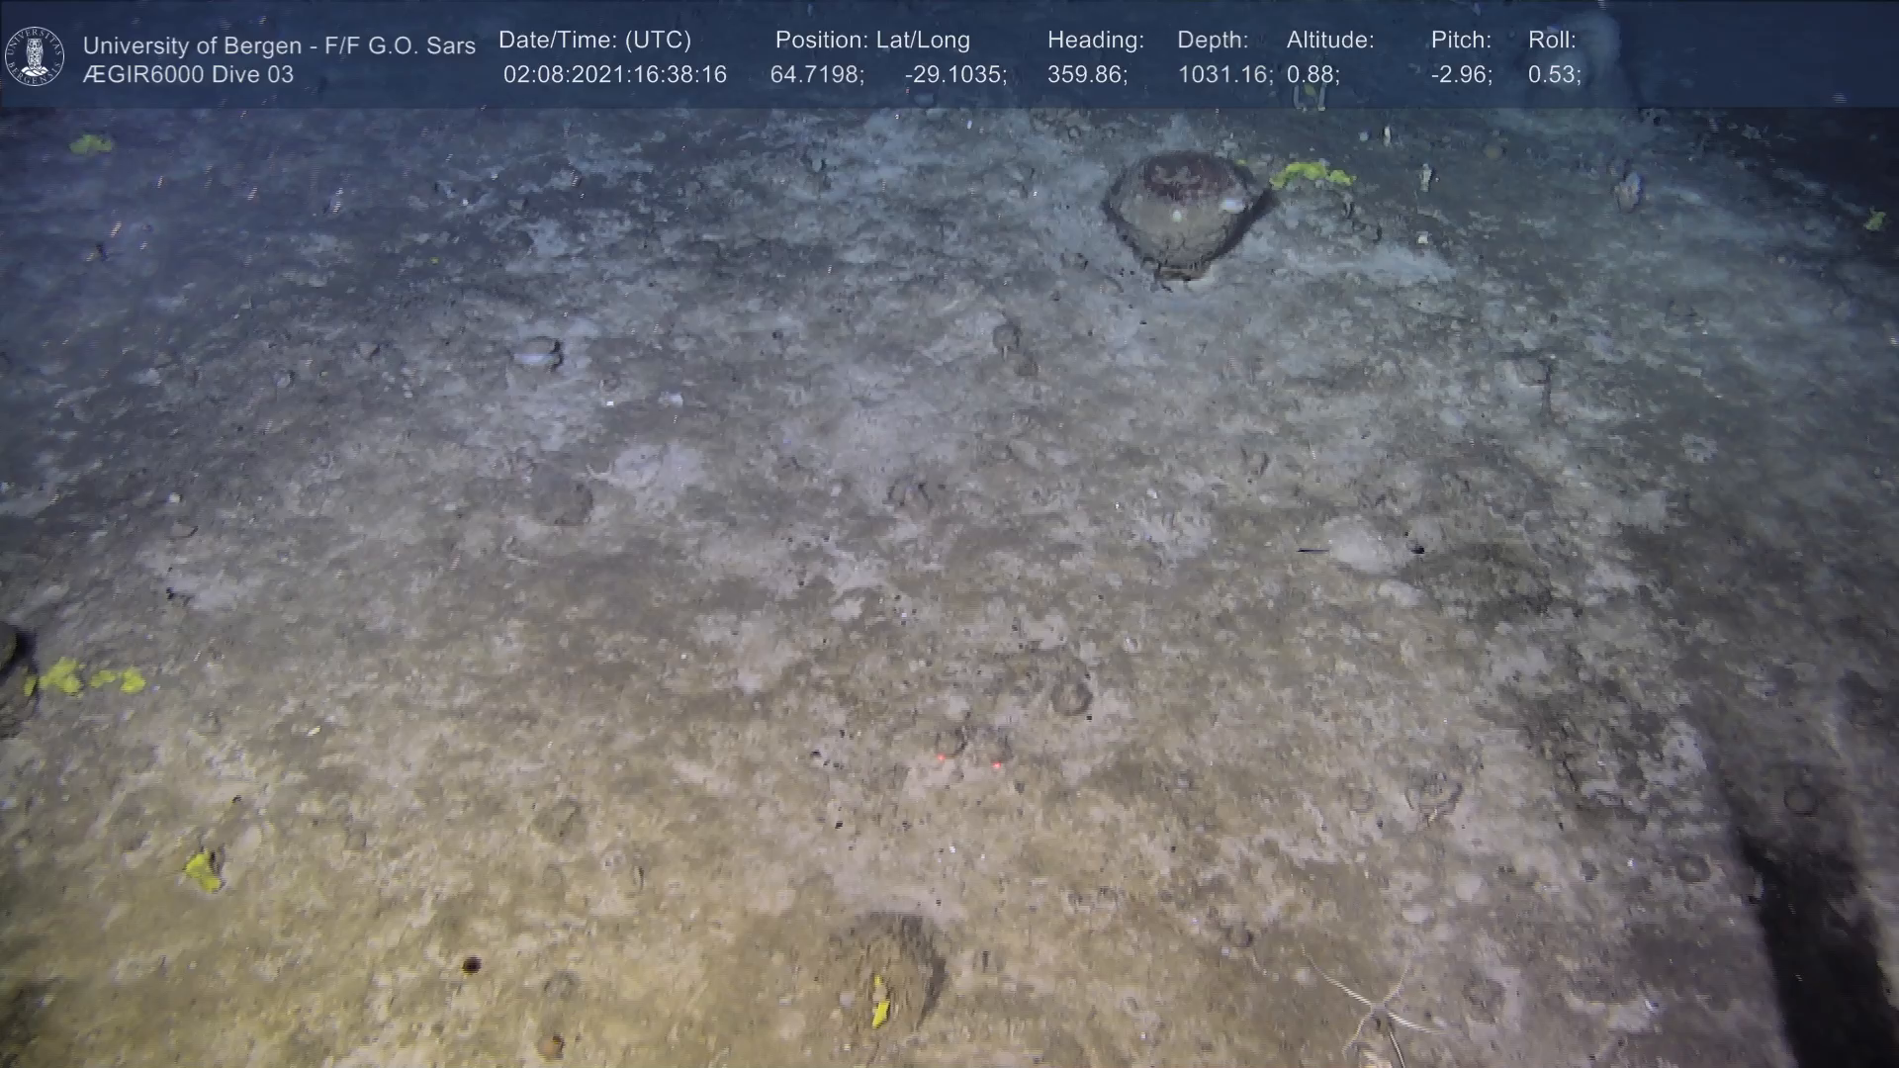This screenshot has width=1899, height=1068.
Task: Click the longitude value -29.1035
Action: coord(954,75)
